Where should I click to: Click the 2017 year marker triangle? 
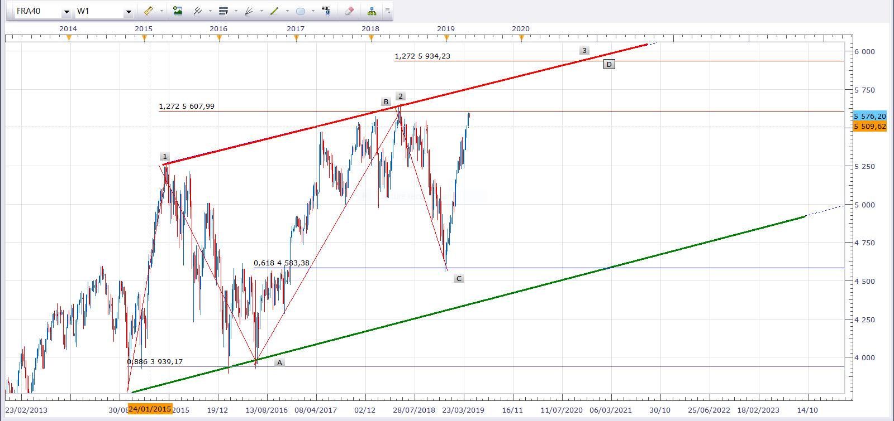click(296, 38)
